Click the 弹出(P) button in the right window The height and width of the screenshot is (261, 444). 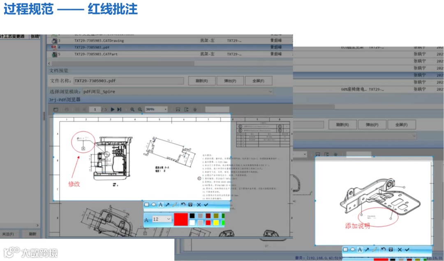[x=372, y=125]
